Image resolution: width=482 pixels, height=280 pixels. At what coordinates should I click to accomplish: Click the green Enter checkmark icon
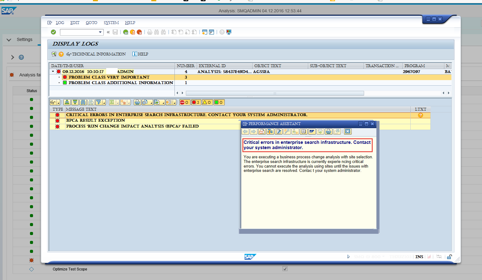(53, 32)
